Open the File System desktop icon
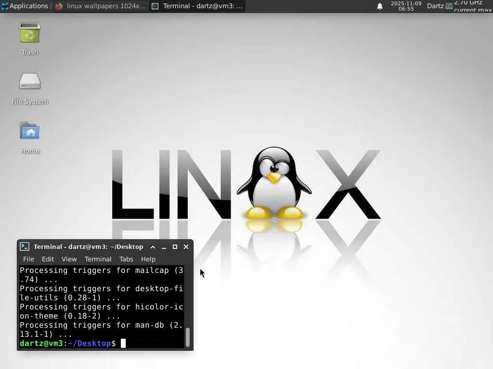Viewport: 493px width, 369px height. pyautogui.click(x=30, y=81)
